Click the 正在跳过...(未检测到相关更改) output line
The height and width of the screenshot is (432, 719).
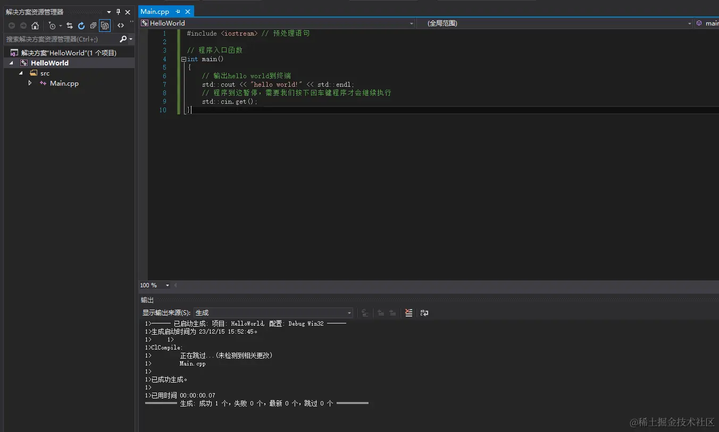[x=226, y=356]
